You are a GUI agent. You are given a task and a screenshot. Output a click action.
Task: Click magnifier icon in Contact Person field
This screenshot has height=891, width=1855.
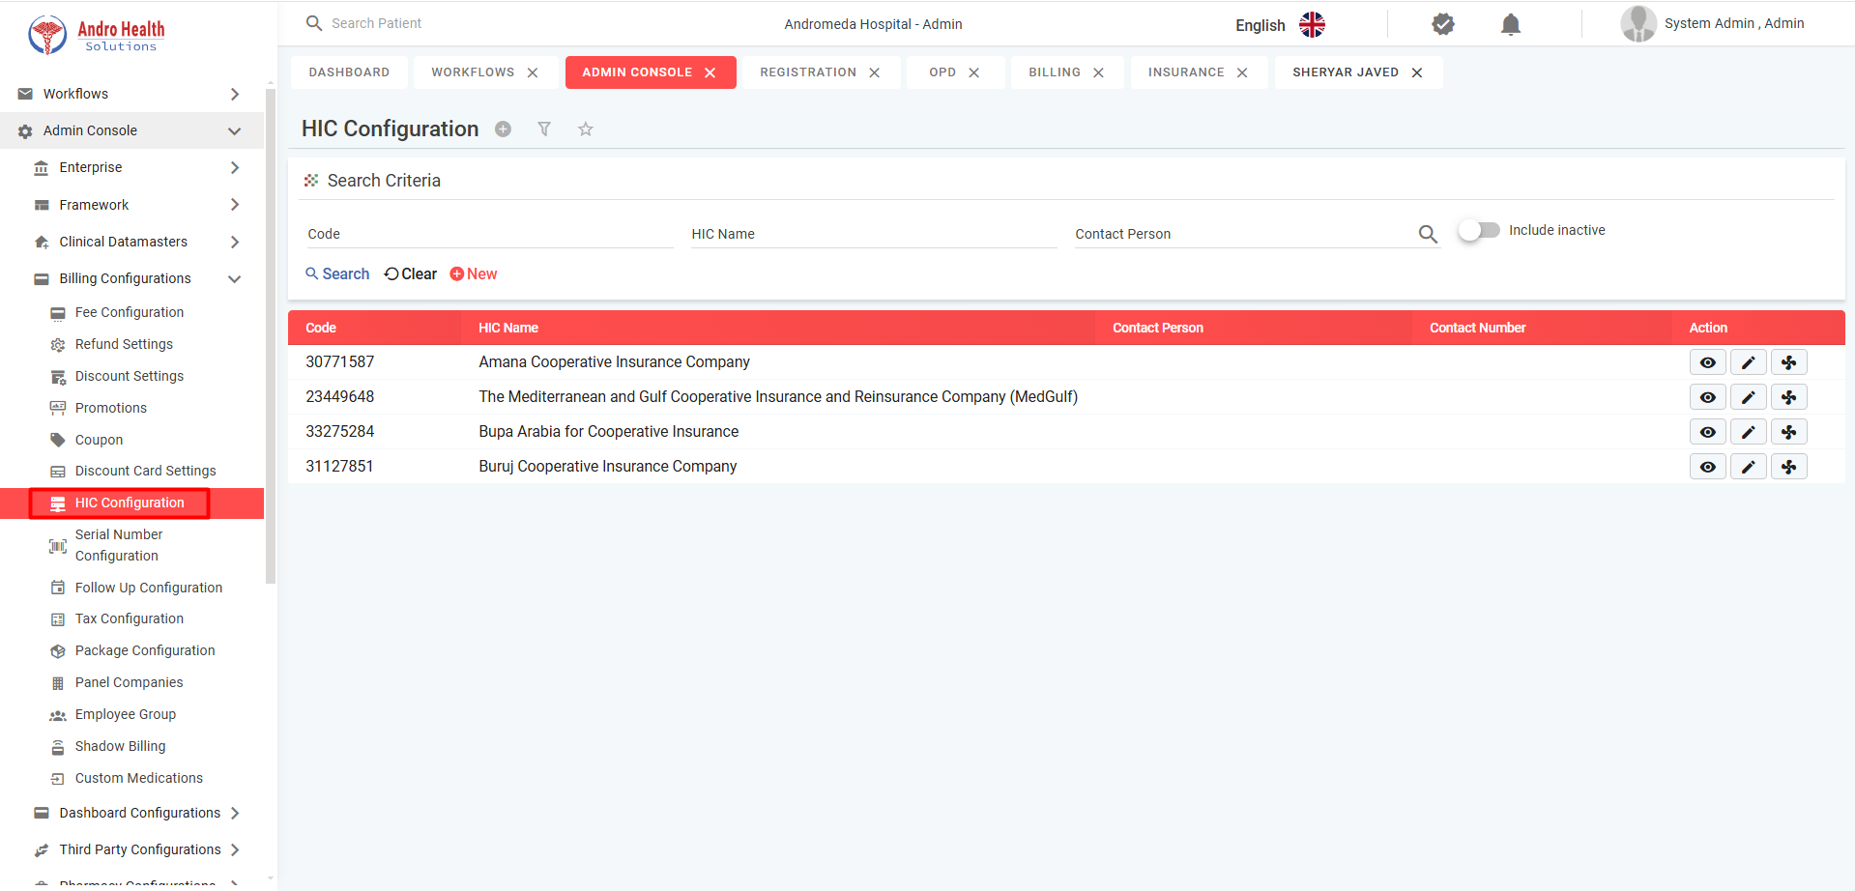click(x=1427, y=234)
